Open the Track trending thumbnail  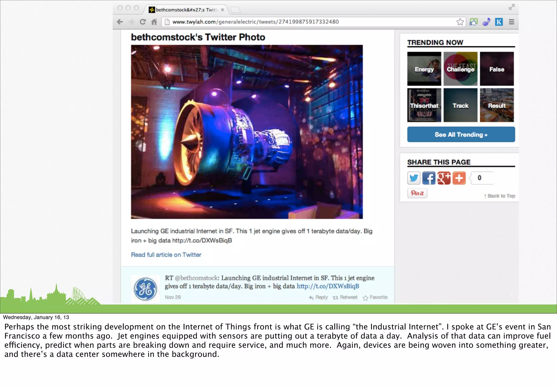click(x=460, y=105)
